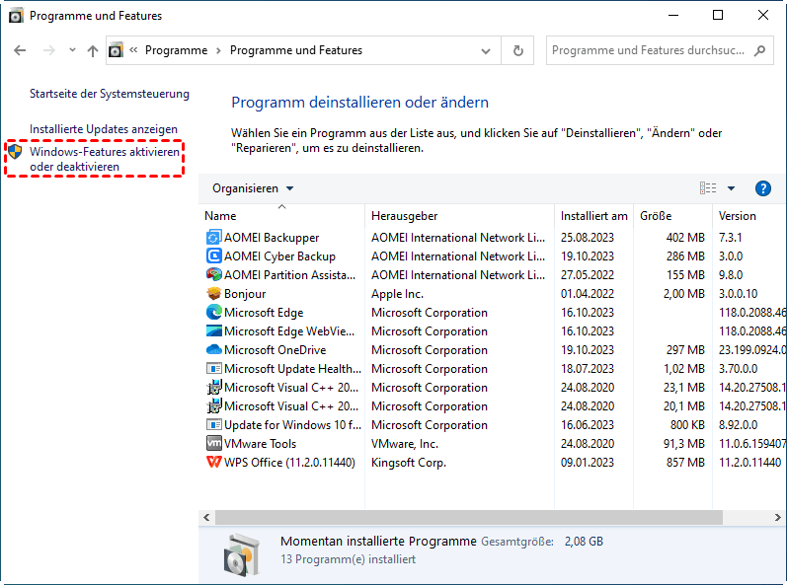Screen dimensions: 787x585
Task: Refresh the Programme und Features list
Action: coord(518,50)
